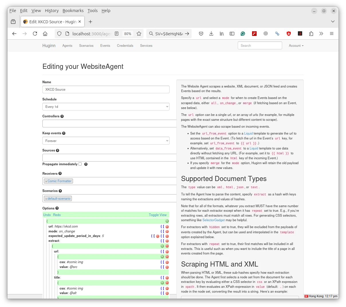Open the Grammarly extension
346x307 pixels.
pyautogui.click(x=243, y=34)
